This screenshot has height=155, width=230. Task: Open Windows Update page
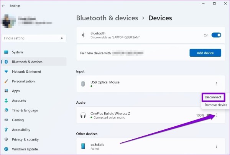(25, 149)
